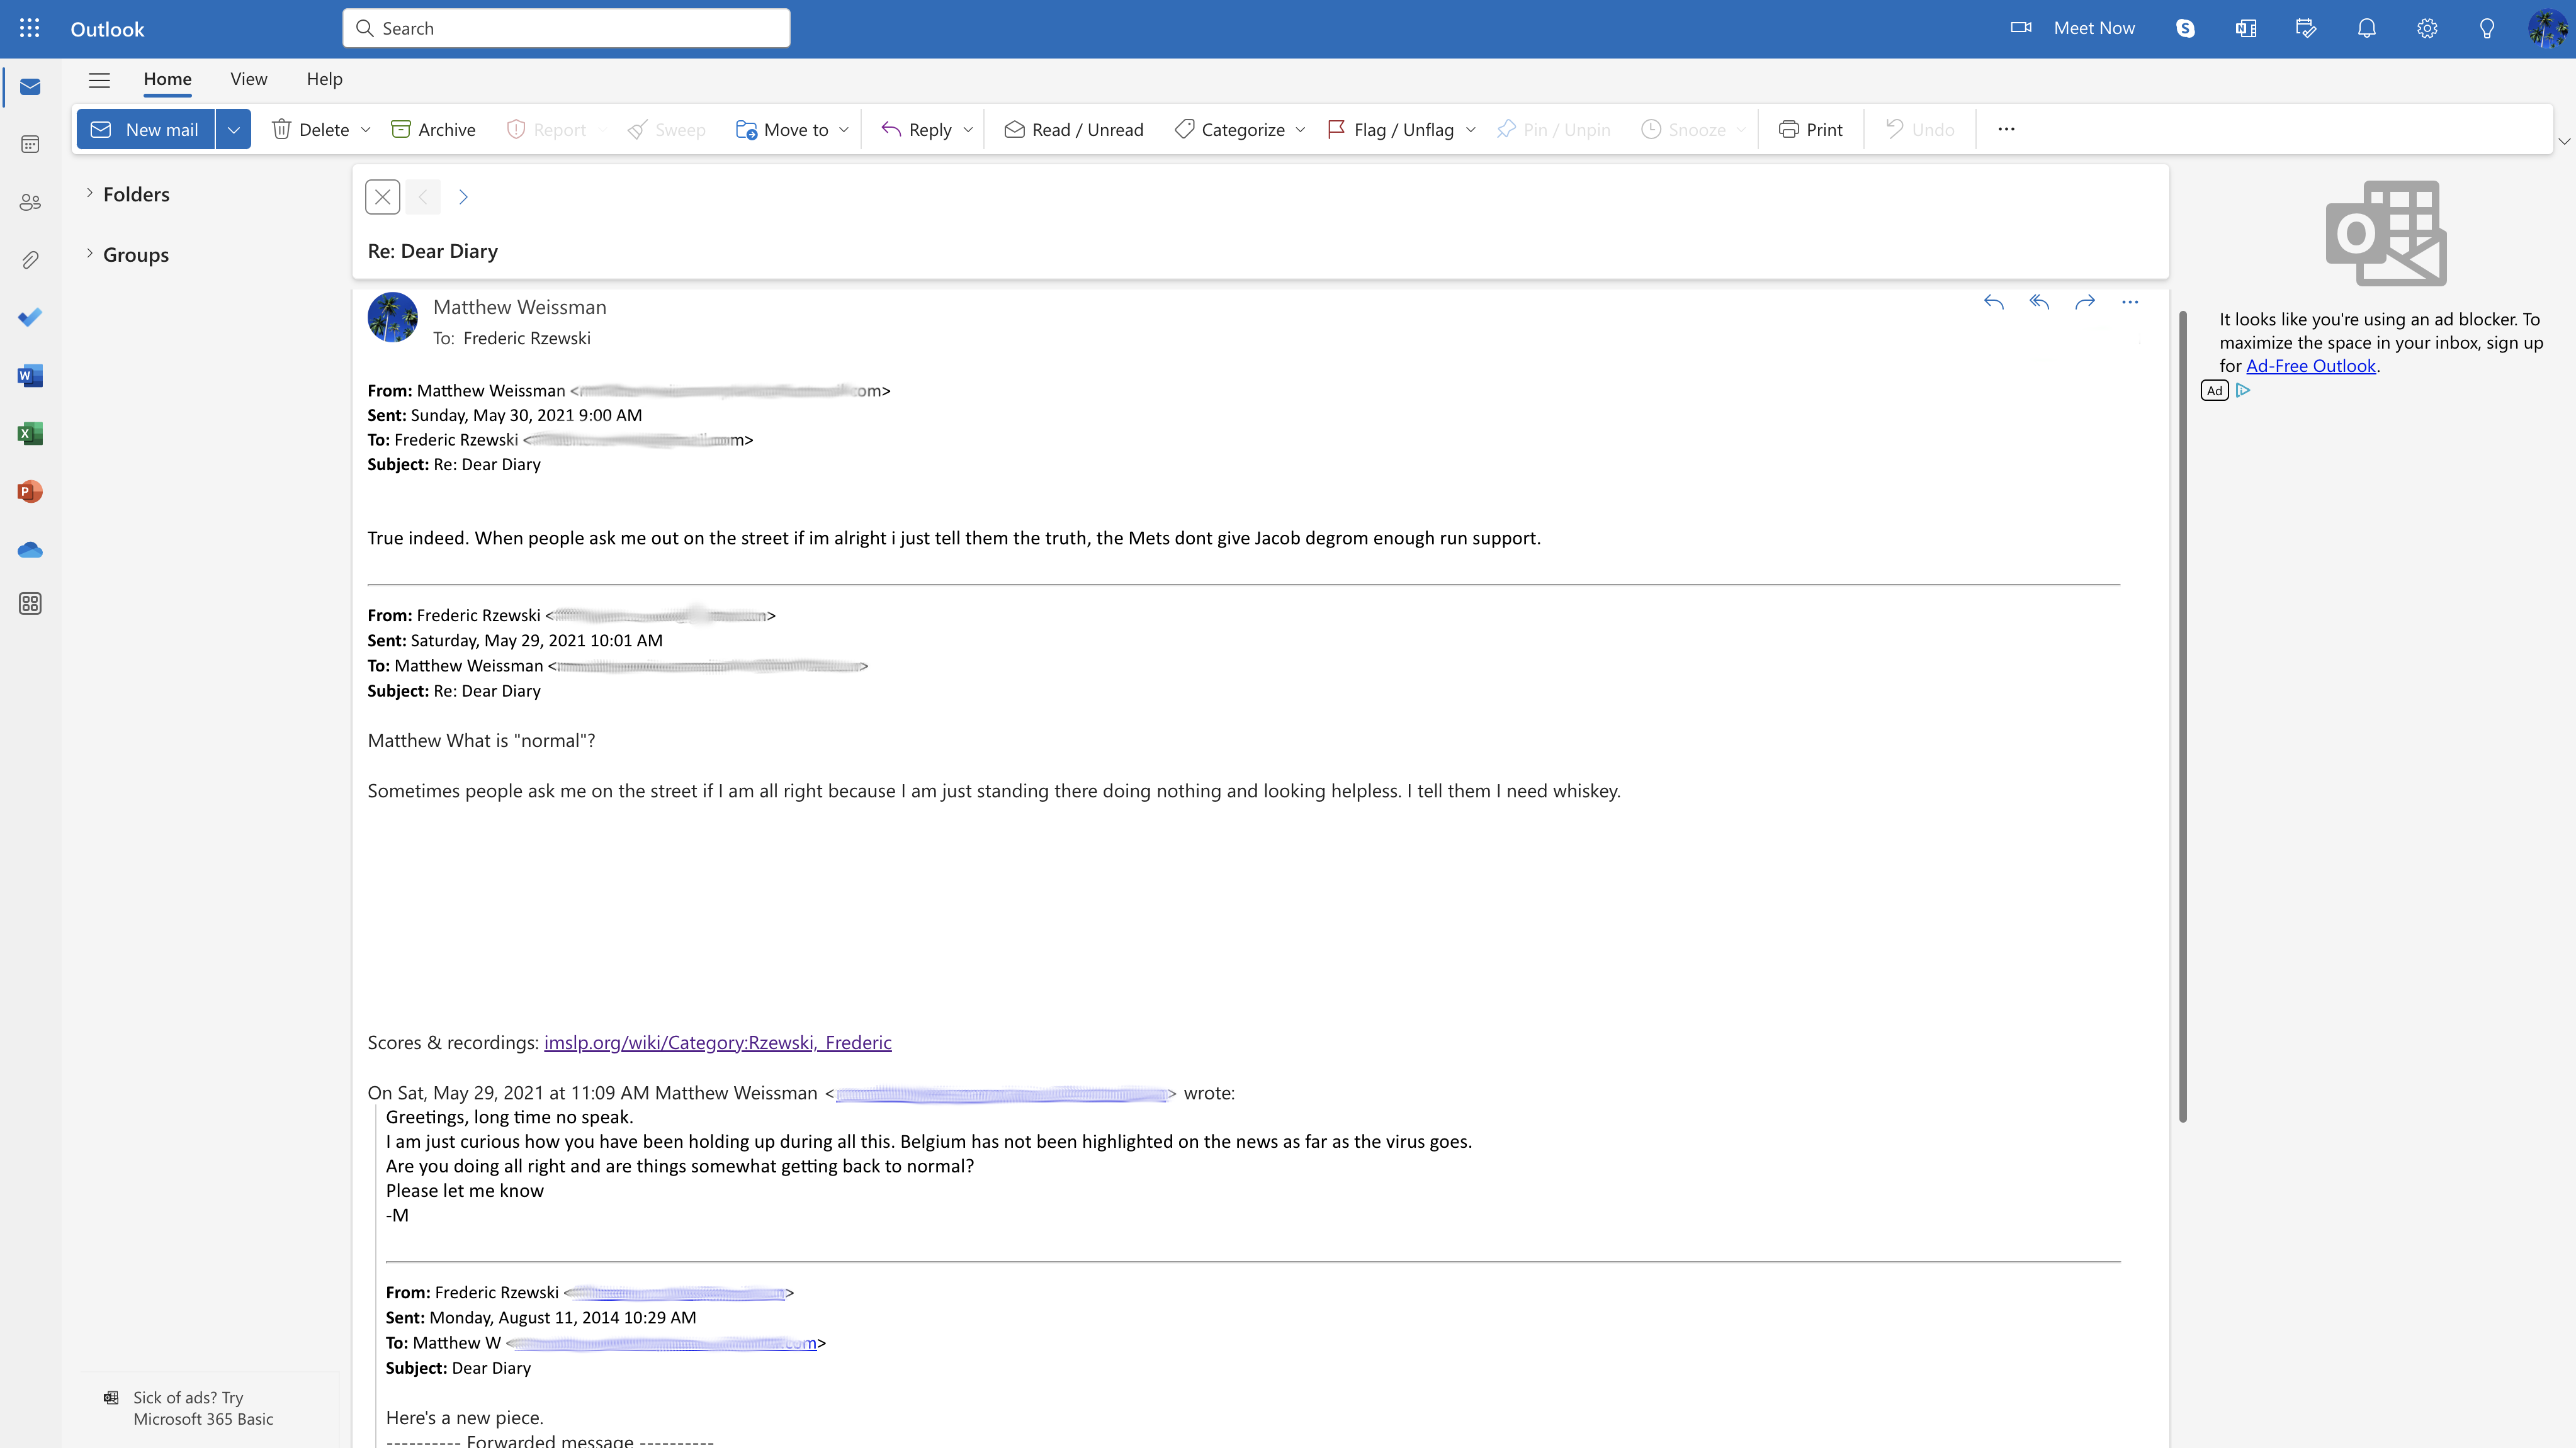Launch Excel from the sidebar
The width and height of the screenshot is (2576, 1448).
tap(30, 434)
